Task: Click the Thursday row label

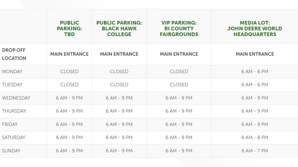Action: (x=14, y=111)
